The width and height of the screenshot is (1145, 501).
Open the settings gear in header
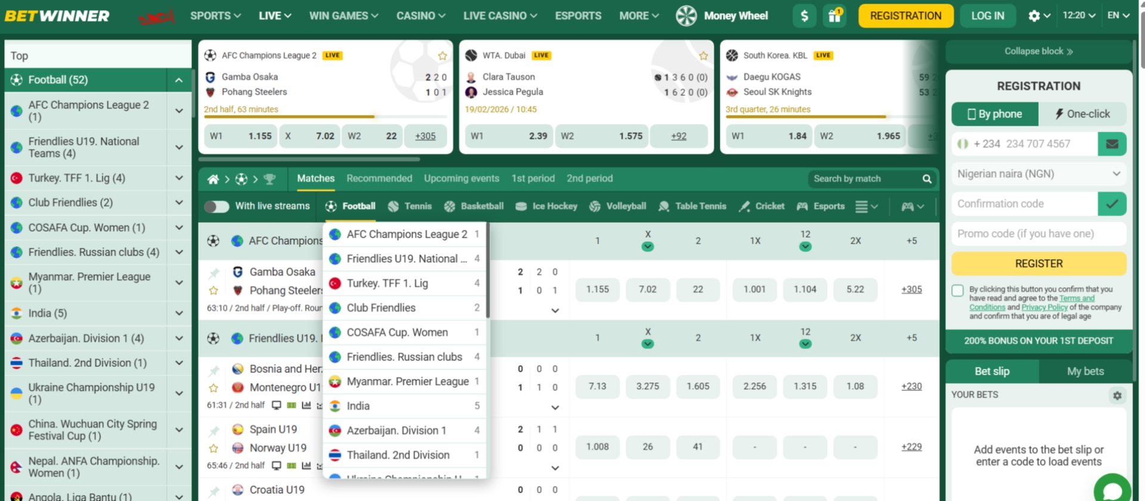coord(1034,16)
